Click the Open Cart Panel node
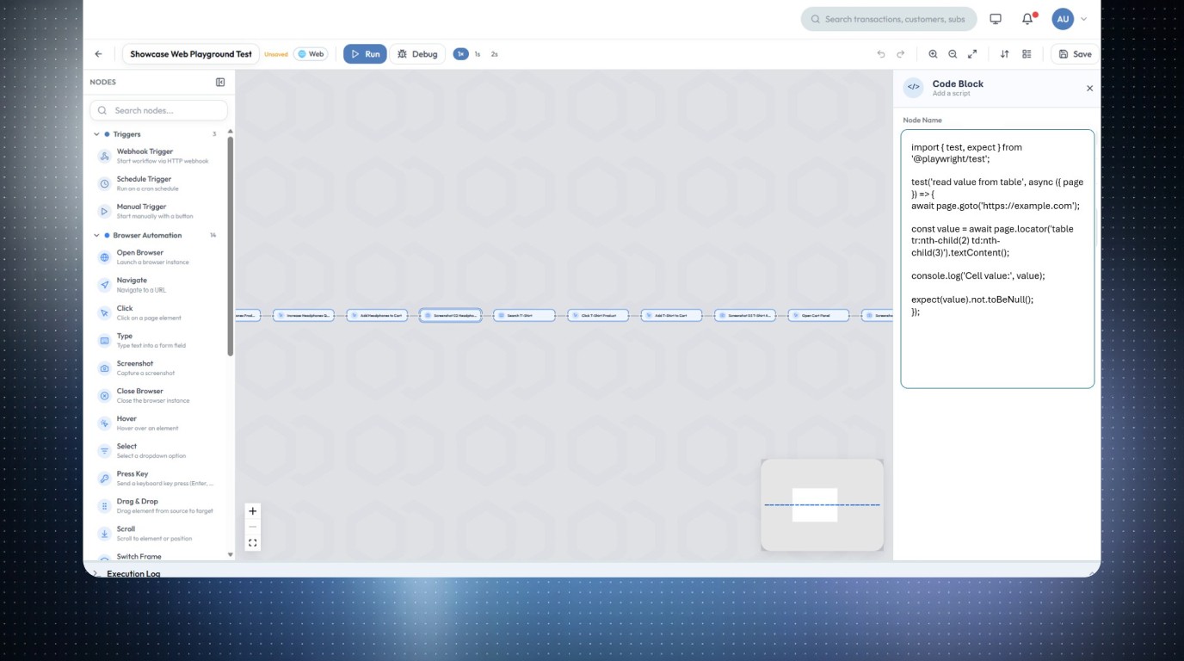The height and width of the screenshot is (661, 1184). [x=818, y=315]
